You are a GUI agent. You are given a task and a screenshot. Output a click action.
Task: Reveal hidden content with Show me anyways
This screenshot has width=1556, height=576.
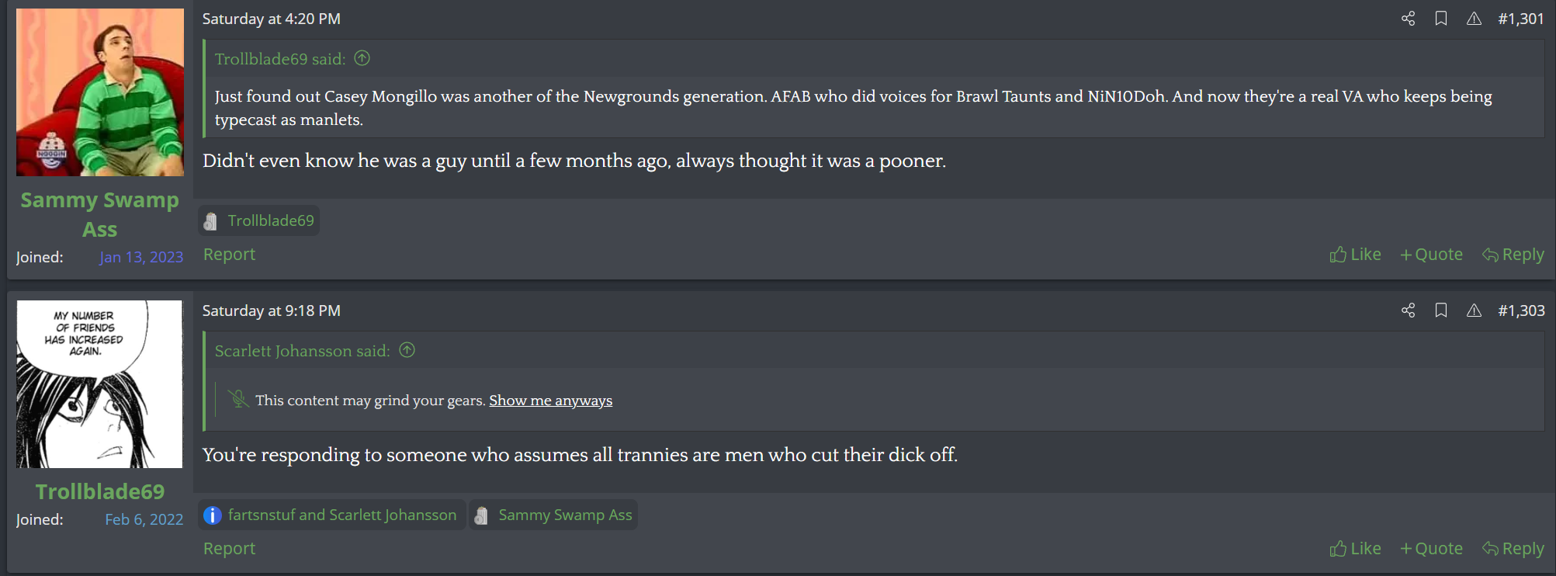pyautogui.click(x=550, y=401)
